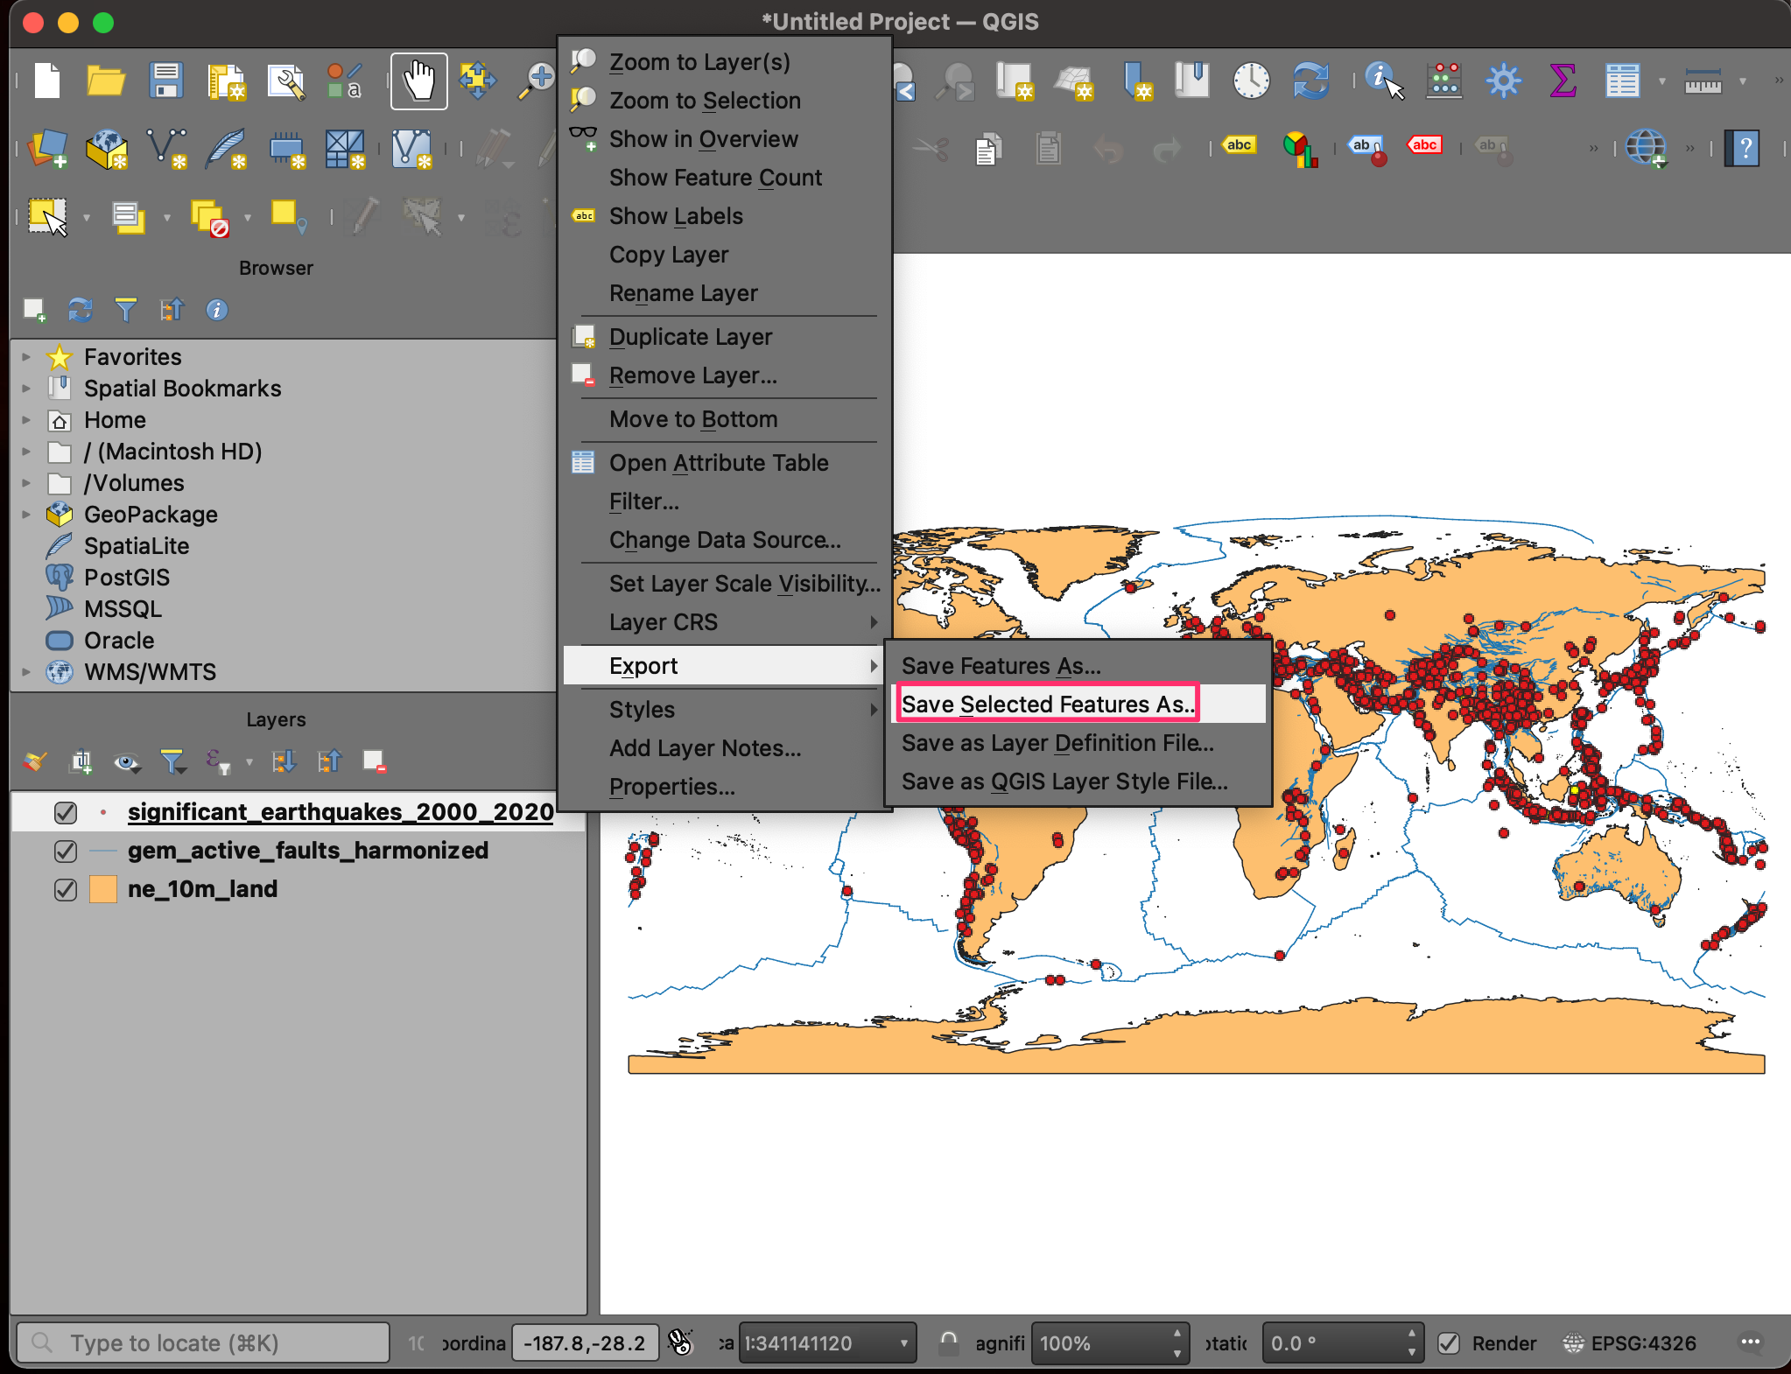Click the Help question mark icon
Image resolution: width=1791 pixels, height=1374 pixels.
tap(1743, 148)
